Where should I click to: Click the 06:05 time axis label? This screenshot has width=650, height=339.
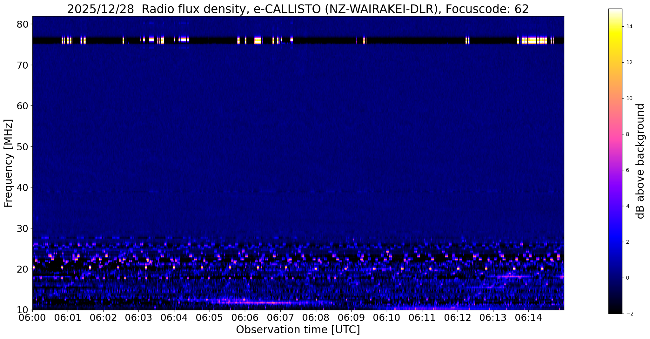209,317
